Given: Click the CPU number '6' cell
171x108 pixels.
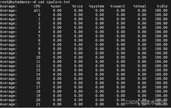Looking at the screenshot, I should [x=39, y=40].
